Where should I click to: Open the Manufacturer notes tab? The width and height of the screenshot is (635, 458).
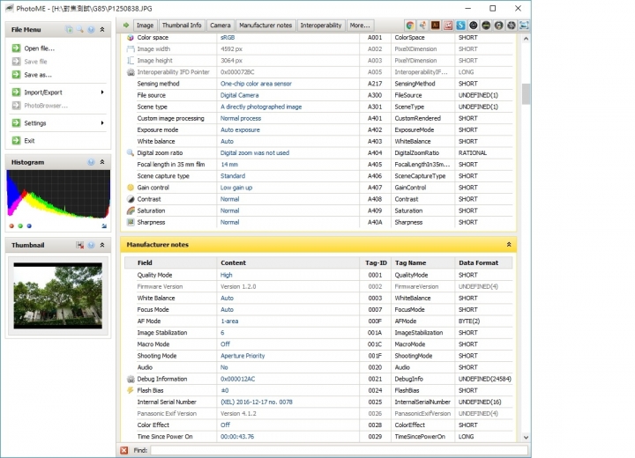265,25
